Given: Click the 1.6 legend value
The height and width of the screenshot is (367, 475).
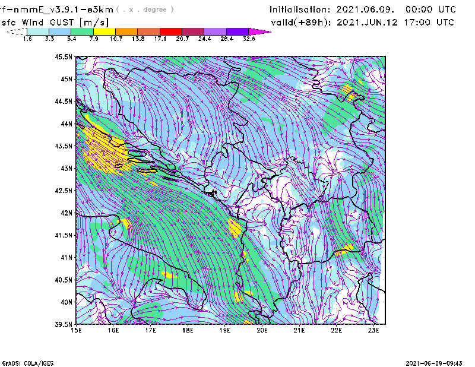Looking at the screenshot, I should pos(27,39).
